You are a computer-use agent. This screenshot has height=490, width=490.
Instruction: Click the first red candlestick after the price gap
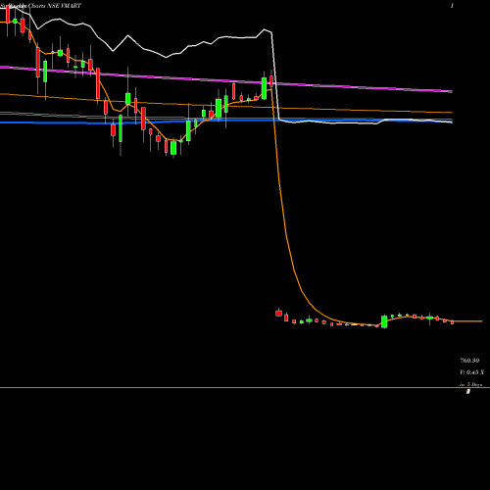(x=278, y=313)
